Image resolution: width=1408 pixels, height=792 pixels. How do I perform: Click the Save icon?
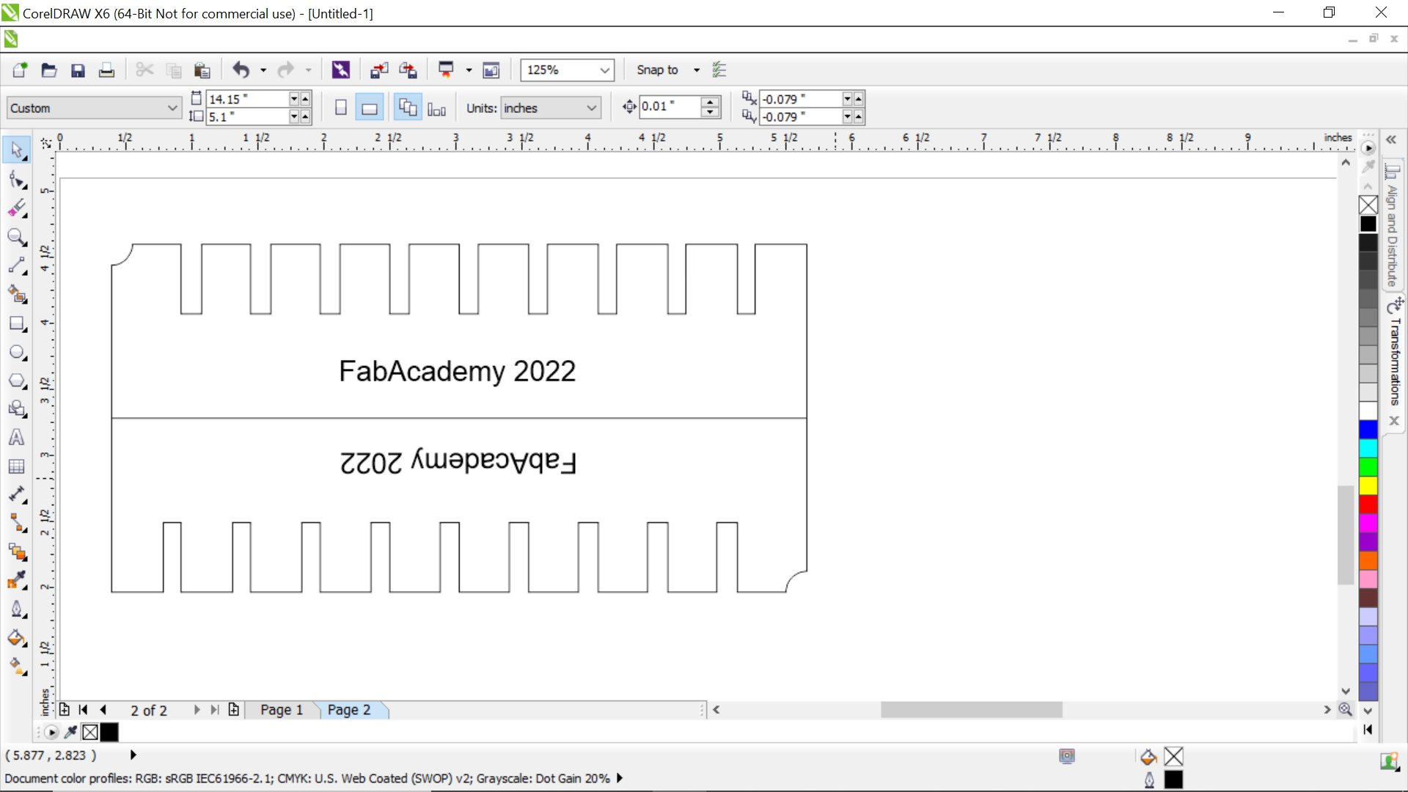point(78,70)
